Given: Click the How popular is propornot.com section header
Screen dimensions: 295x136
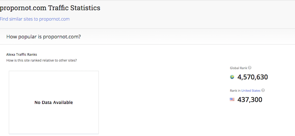Looking at the screenshot, I should pyautogui.click(x=43, y=37).
